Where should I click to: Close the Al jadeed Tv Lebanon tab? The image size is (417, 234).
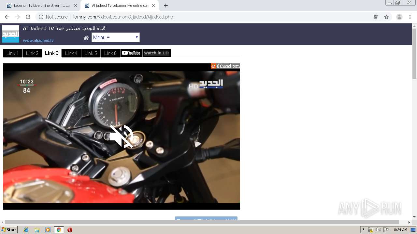(x=153, y=6)
